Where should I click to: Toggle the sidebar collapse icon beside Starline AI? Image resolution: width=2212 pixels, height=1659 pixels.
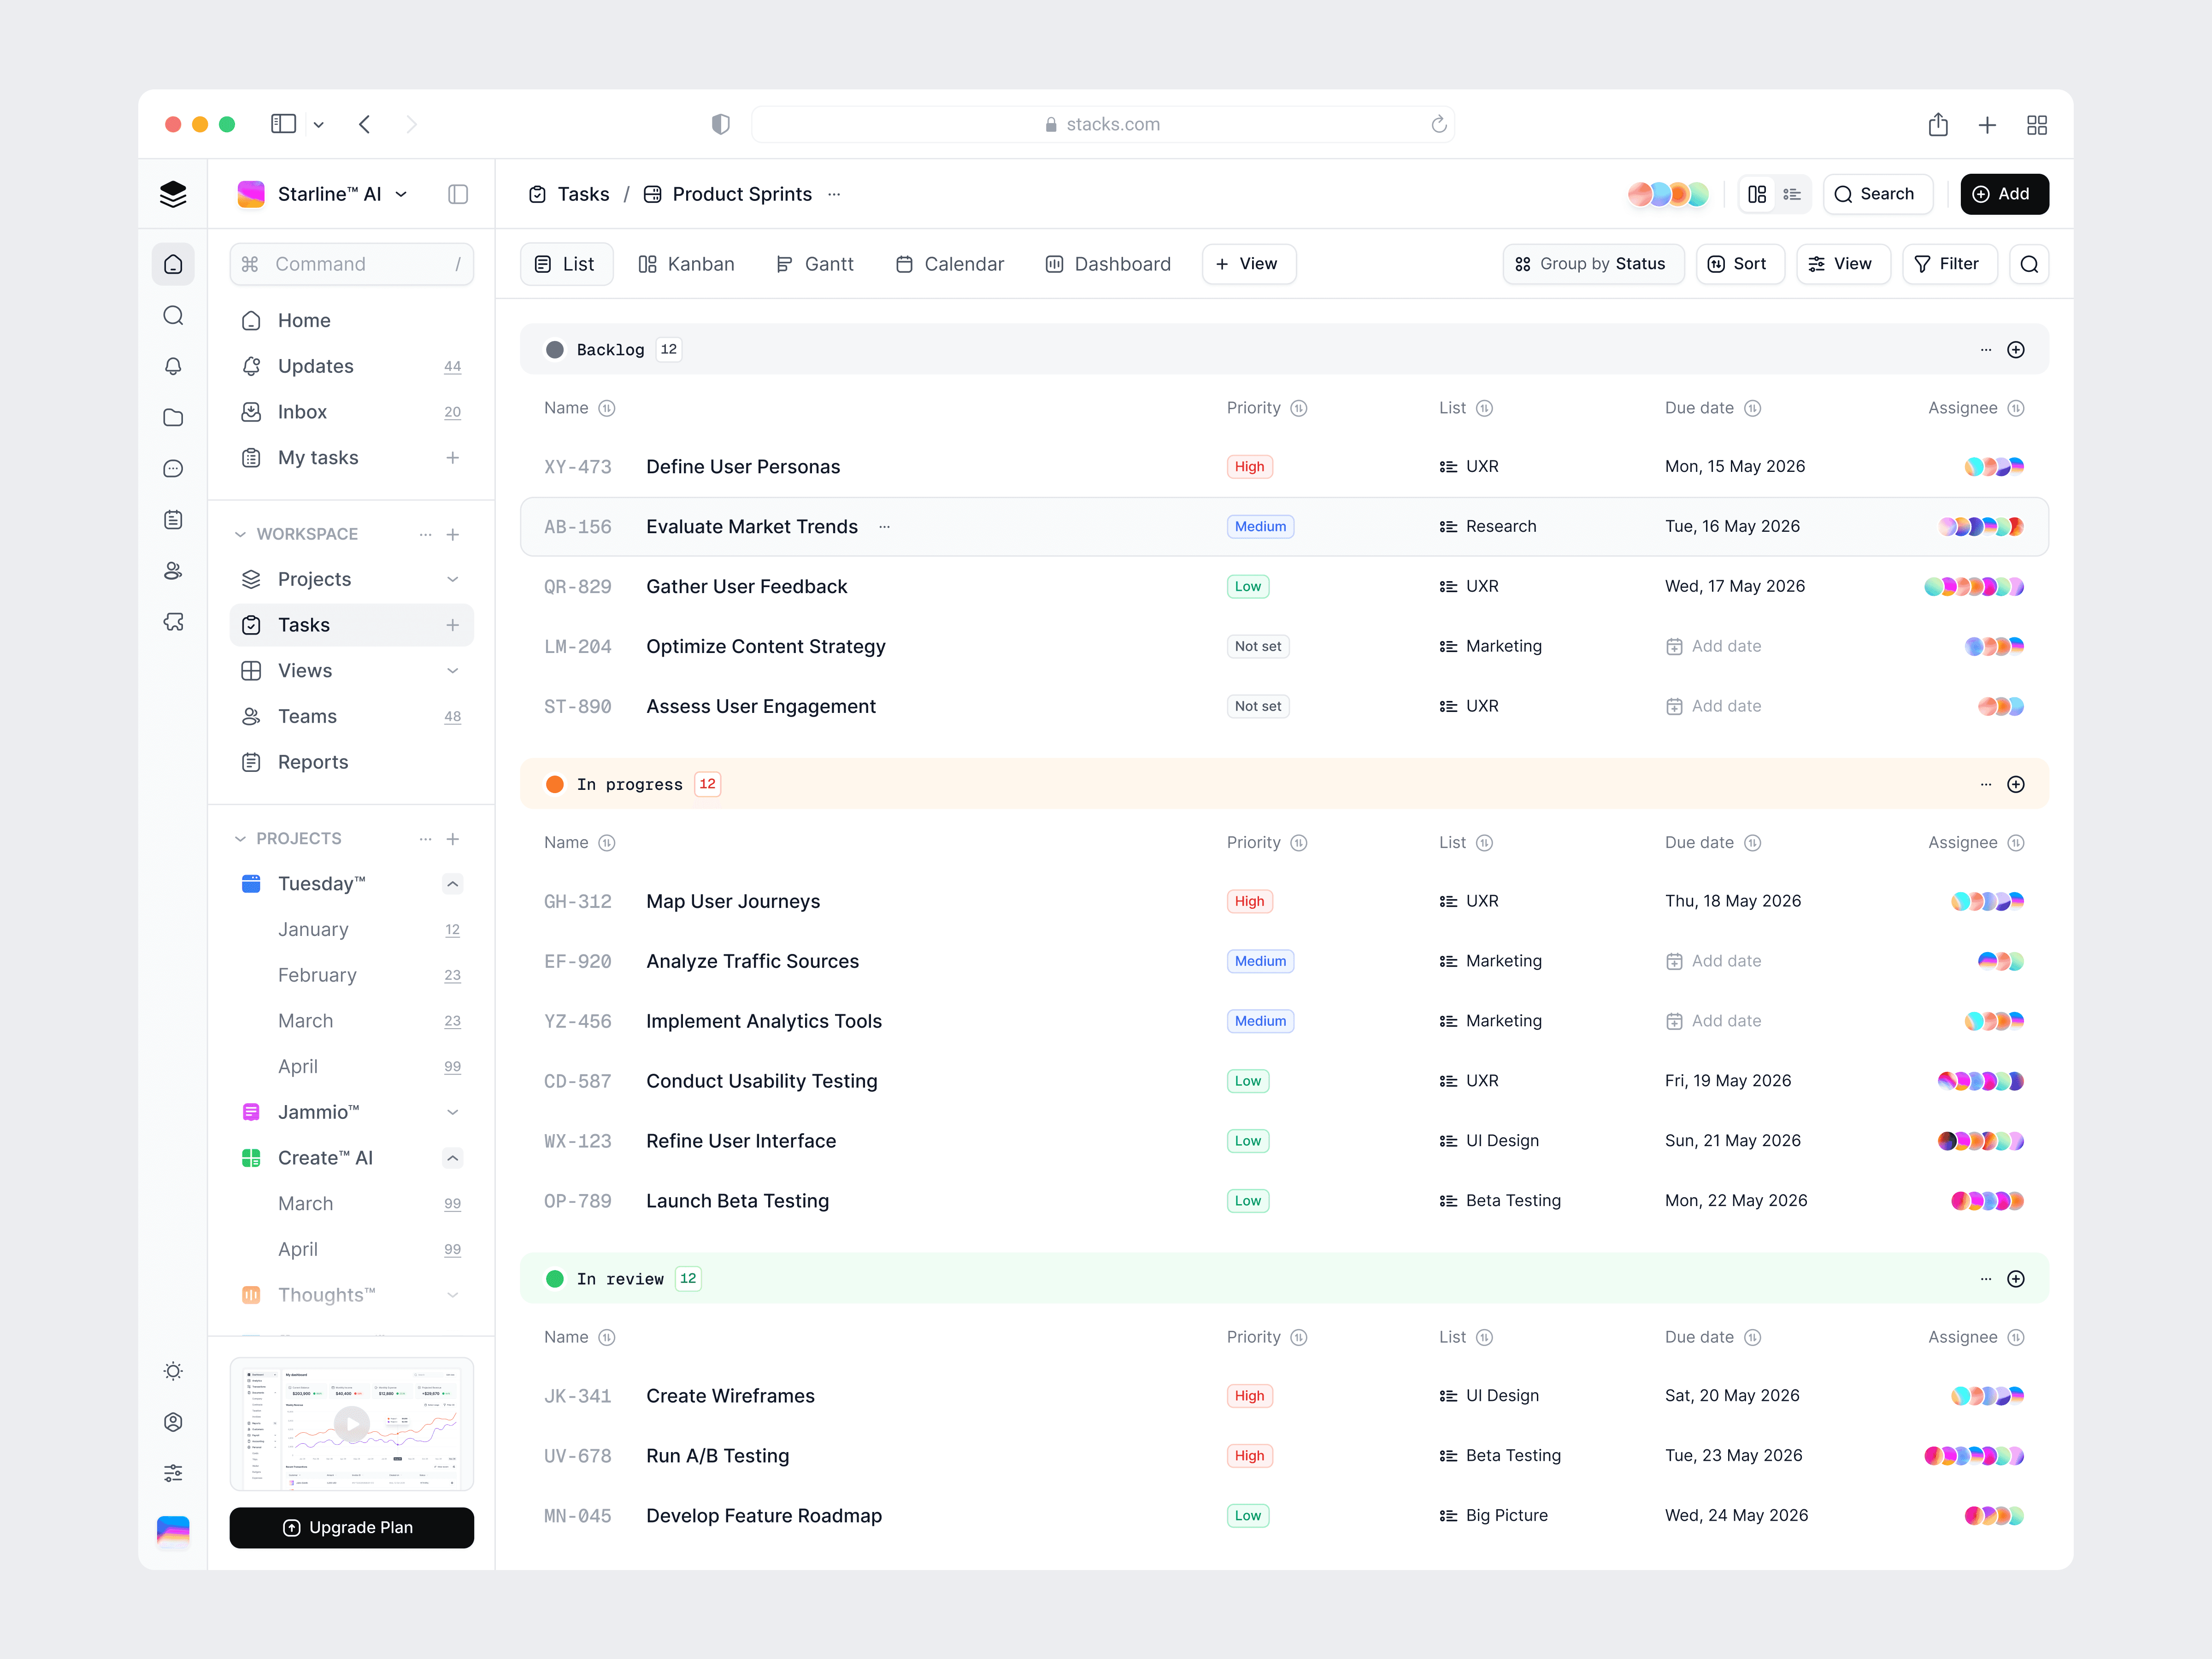[x=458, y=194]
